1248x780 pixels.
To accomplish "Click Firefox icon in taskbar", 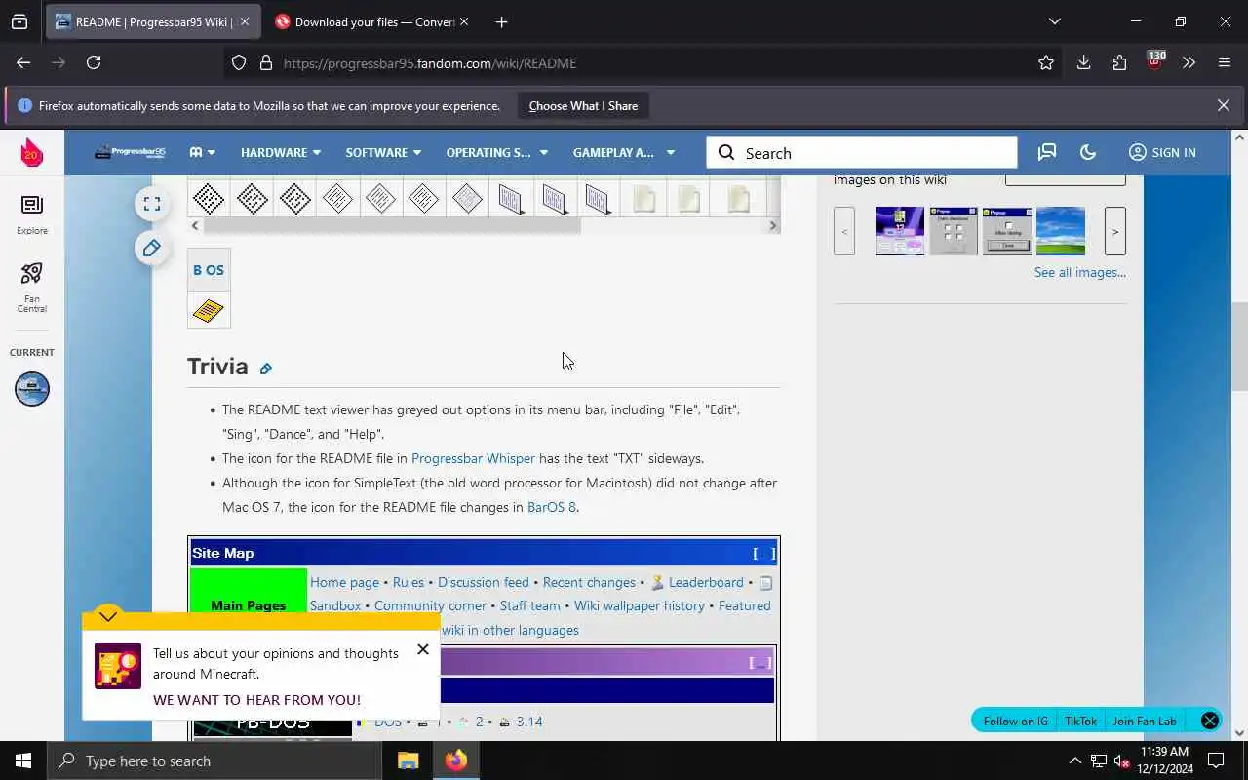I will [x=456, y=760].
